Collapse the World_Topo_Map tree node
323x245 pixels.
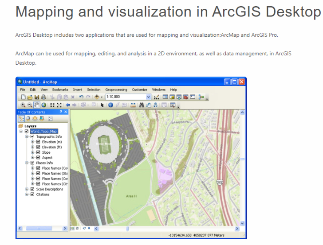tap(21, 131)
